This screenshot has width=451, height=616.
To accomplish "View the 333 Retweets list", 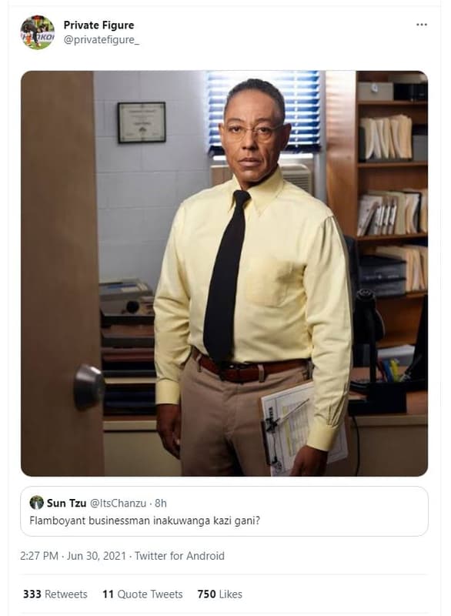I will (55, 594).
